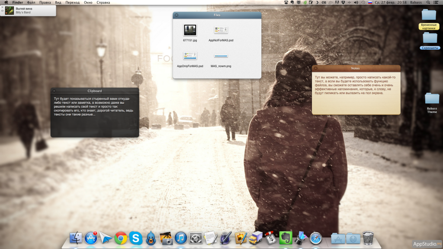The image size is (443, 249).
Task: Open the Скриншоты desktop folder
Action: [430, 38]
